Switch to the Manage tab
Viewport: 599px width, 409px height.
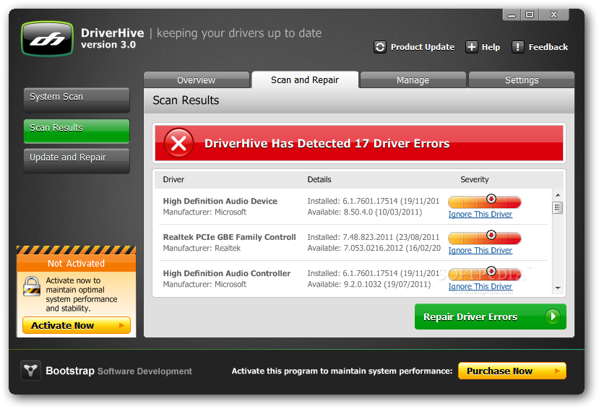(x=413, y=79)
